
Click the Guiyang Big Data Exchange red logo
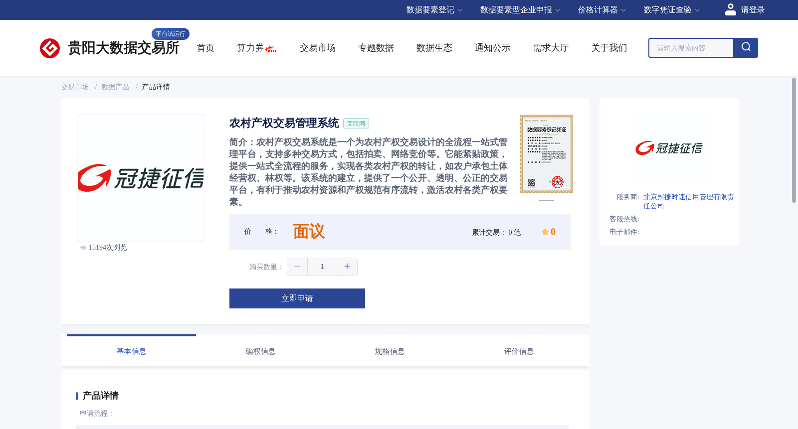[x=50, y=48]
